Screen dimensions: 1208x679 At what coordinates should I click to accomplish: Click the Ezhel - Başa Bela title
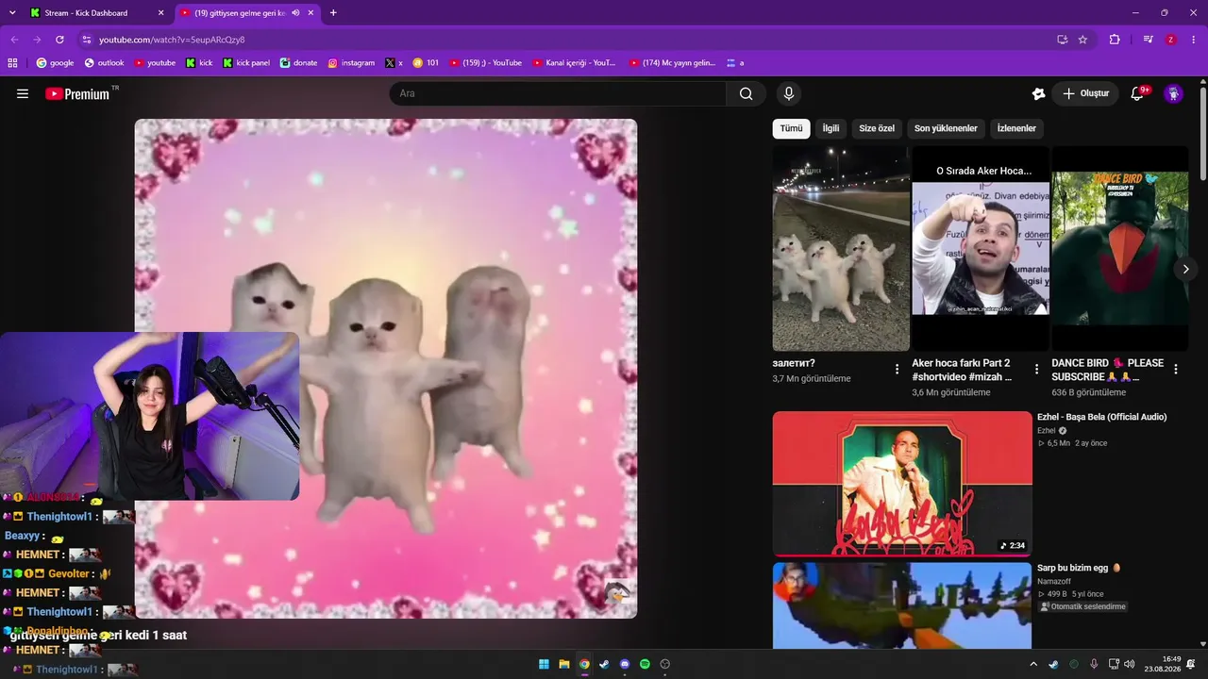pos(1101,417)
